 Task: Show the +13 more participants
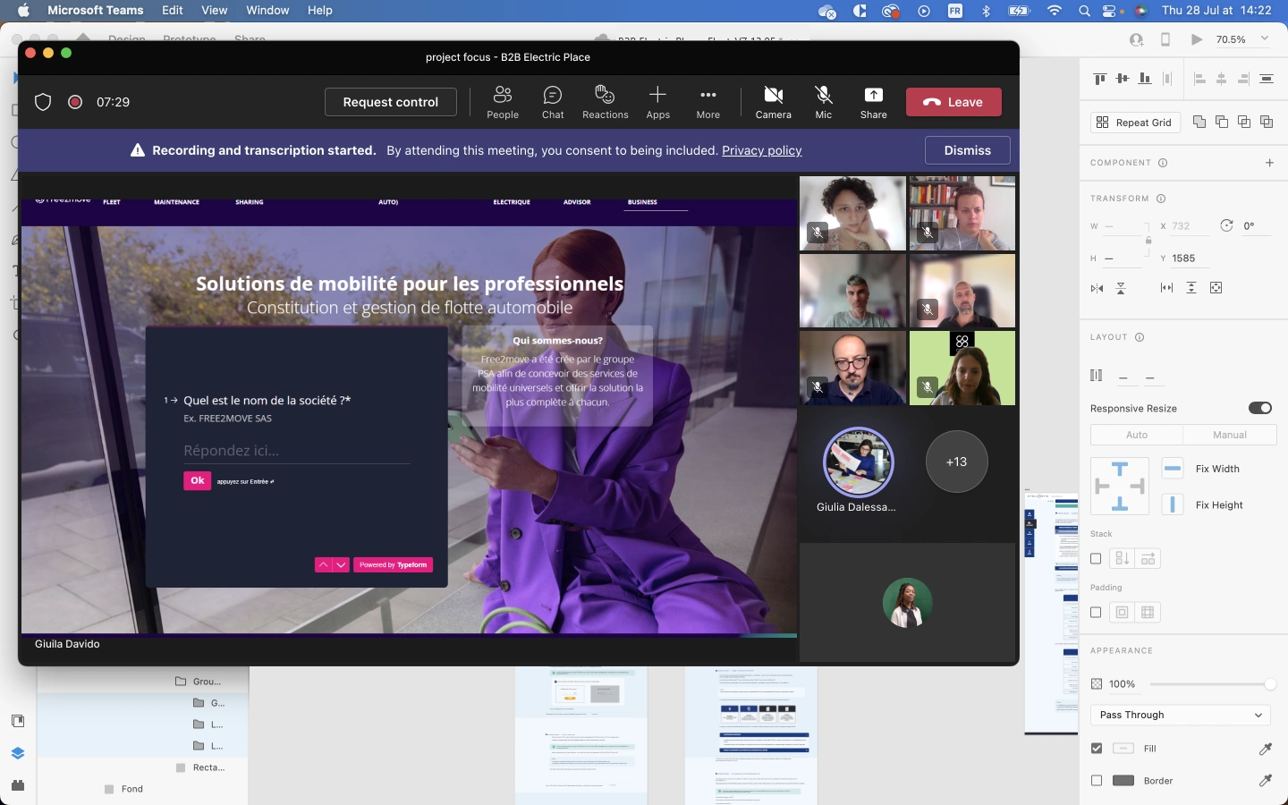[x=957, y=462]
